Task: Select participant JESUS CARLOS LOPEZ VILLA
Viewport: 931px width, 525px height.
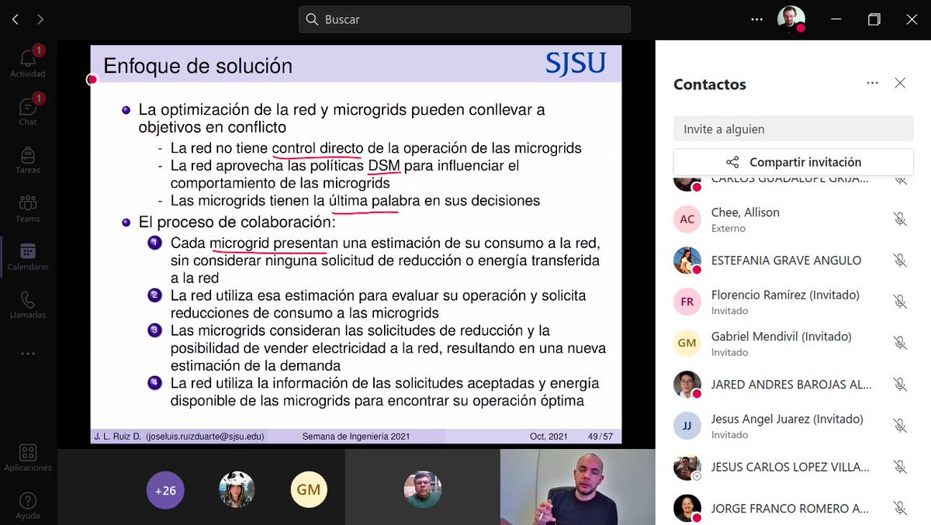Action: coord(794,467)
